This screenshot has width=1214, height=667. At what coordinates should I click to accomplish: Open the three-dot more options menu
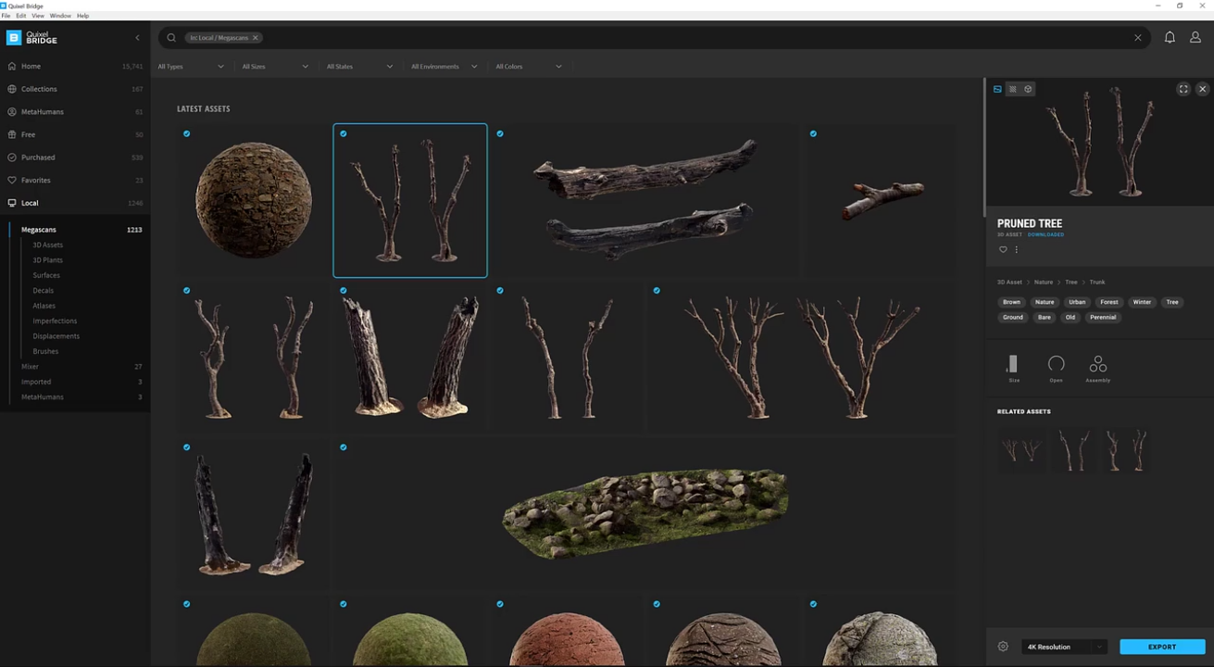tap(1016, 249)
